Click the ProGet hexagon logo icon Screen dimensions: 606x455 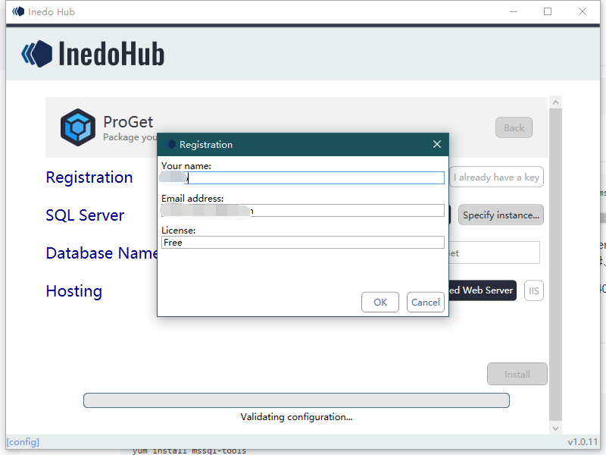(78, 127)
